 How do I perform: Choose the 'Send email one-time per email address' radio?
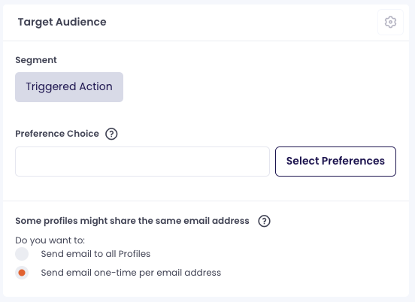pos(22,273)
